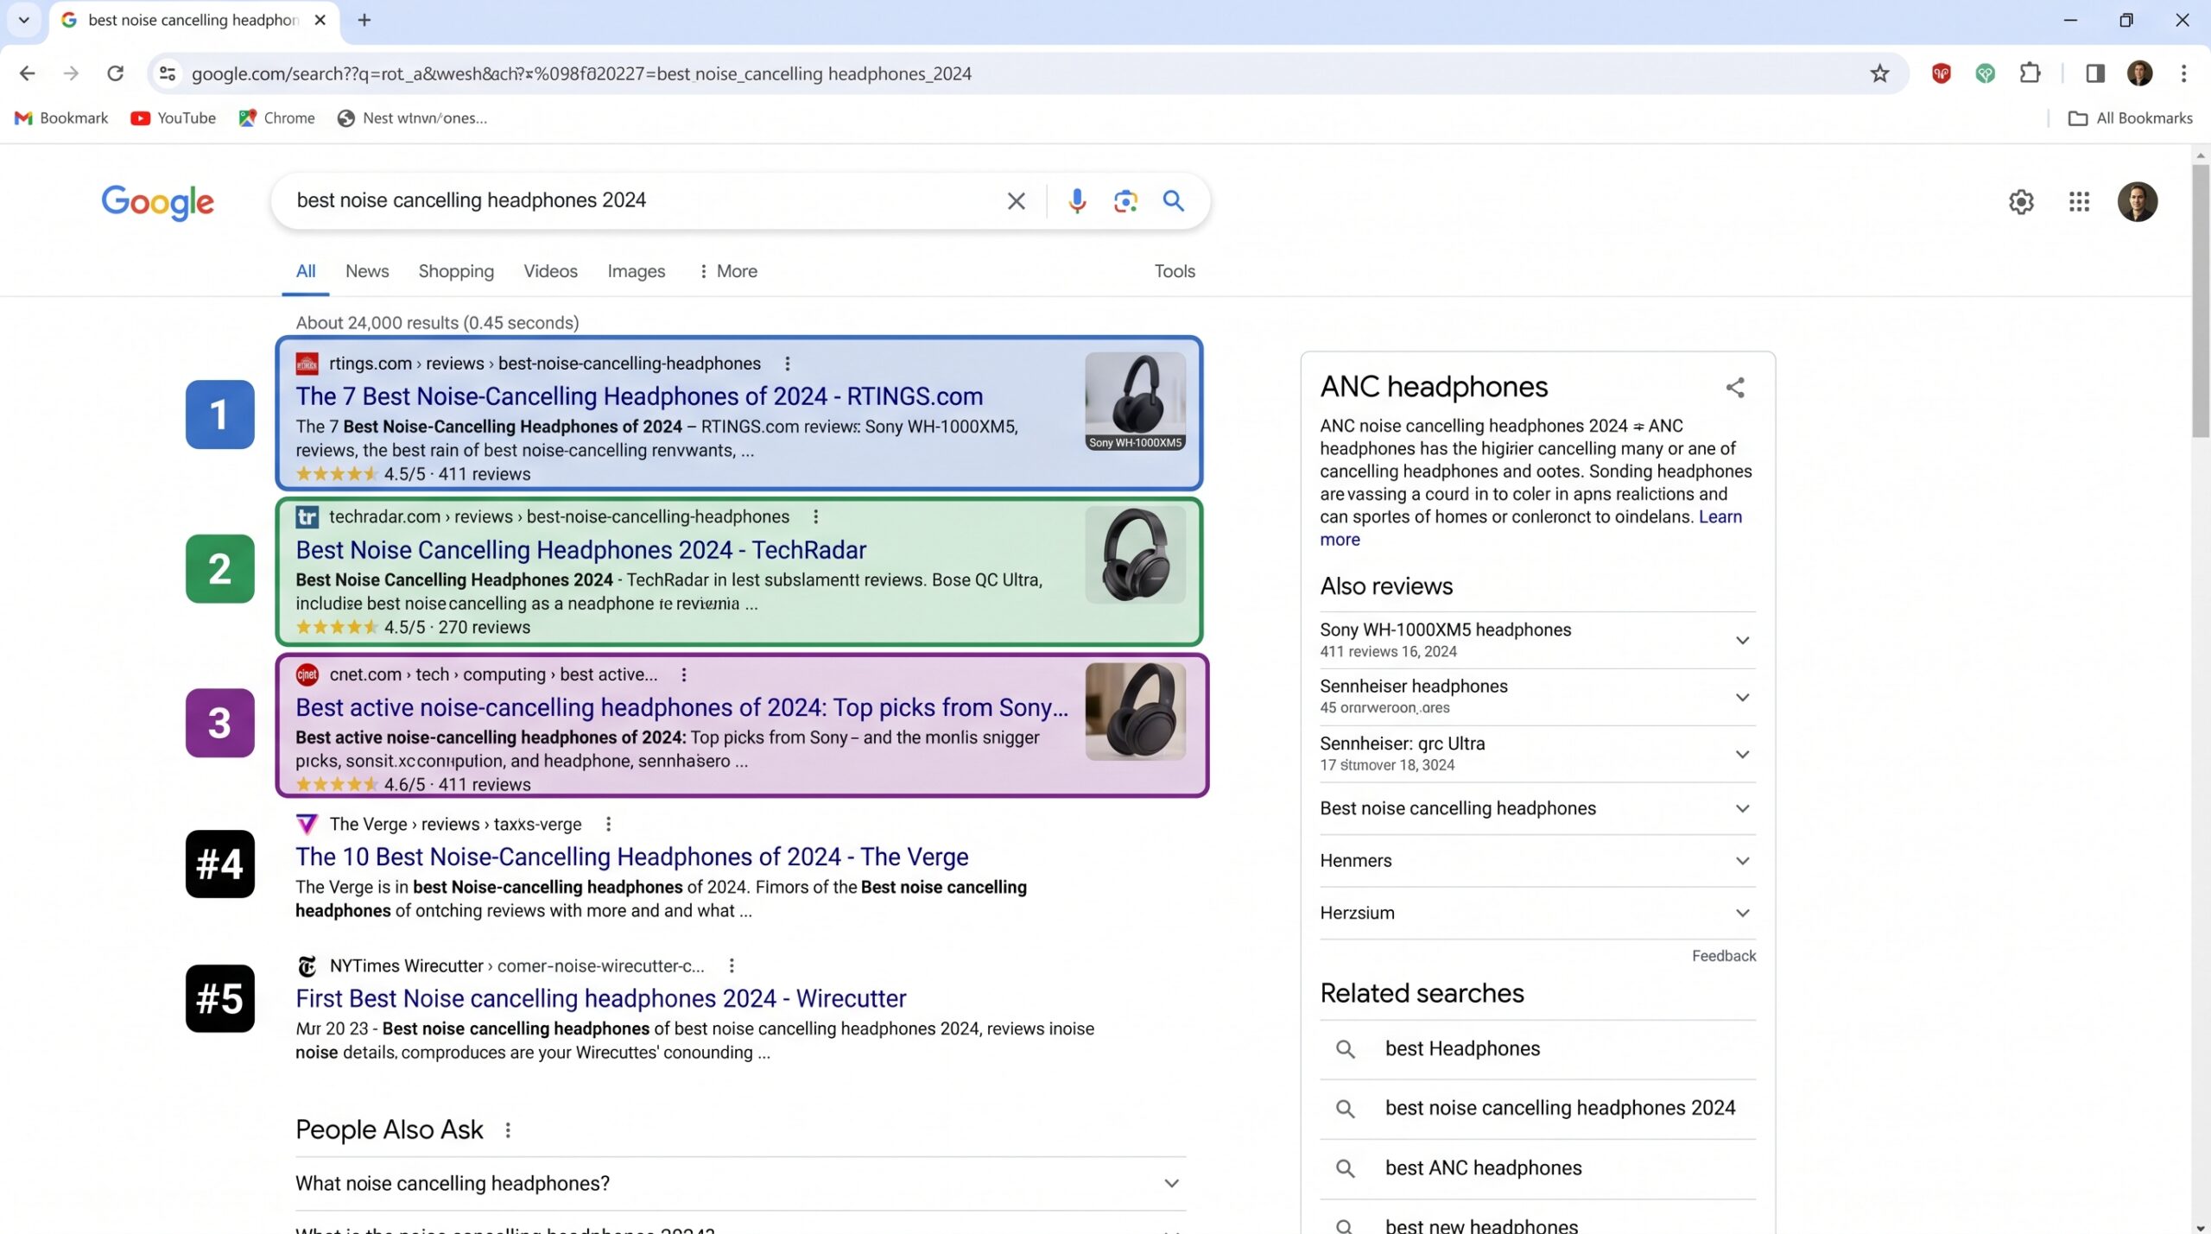Switch to the Shopping tab

pyautogui.click(x=456, y=271)
